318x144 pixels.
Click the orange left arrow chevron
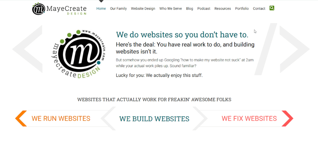[21, 119]
